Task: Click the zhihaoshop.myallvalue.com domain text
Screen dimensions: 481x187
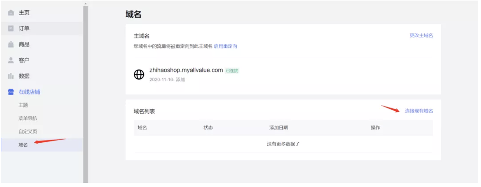Action: (x=186, y=70)
